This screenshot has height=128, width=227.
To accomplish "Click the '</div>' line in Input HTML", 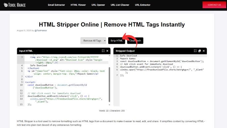I will point(29,77).
